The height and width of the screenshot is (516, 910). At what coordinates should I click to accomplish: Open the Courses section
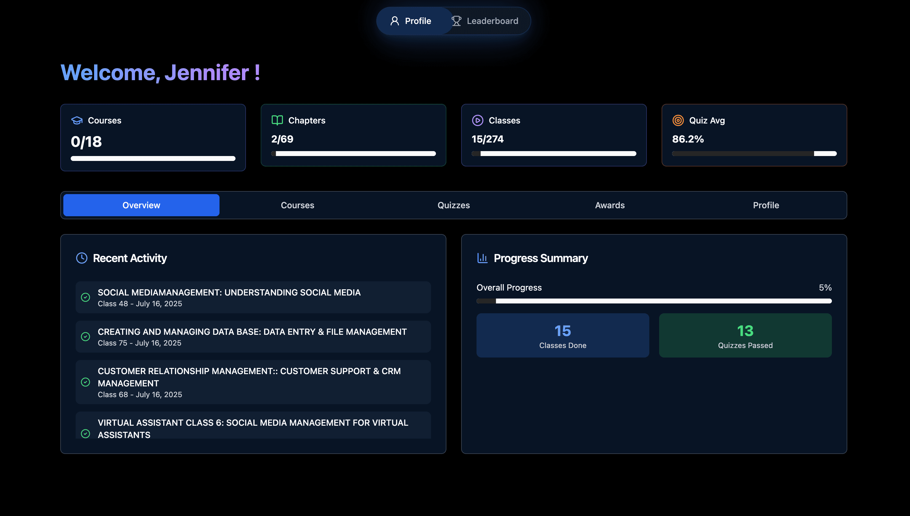click(298, 205)
